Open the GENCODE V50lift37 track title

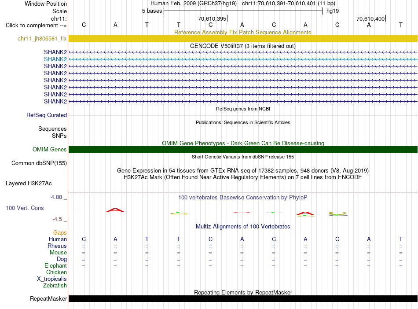(x=242, y=46)
